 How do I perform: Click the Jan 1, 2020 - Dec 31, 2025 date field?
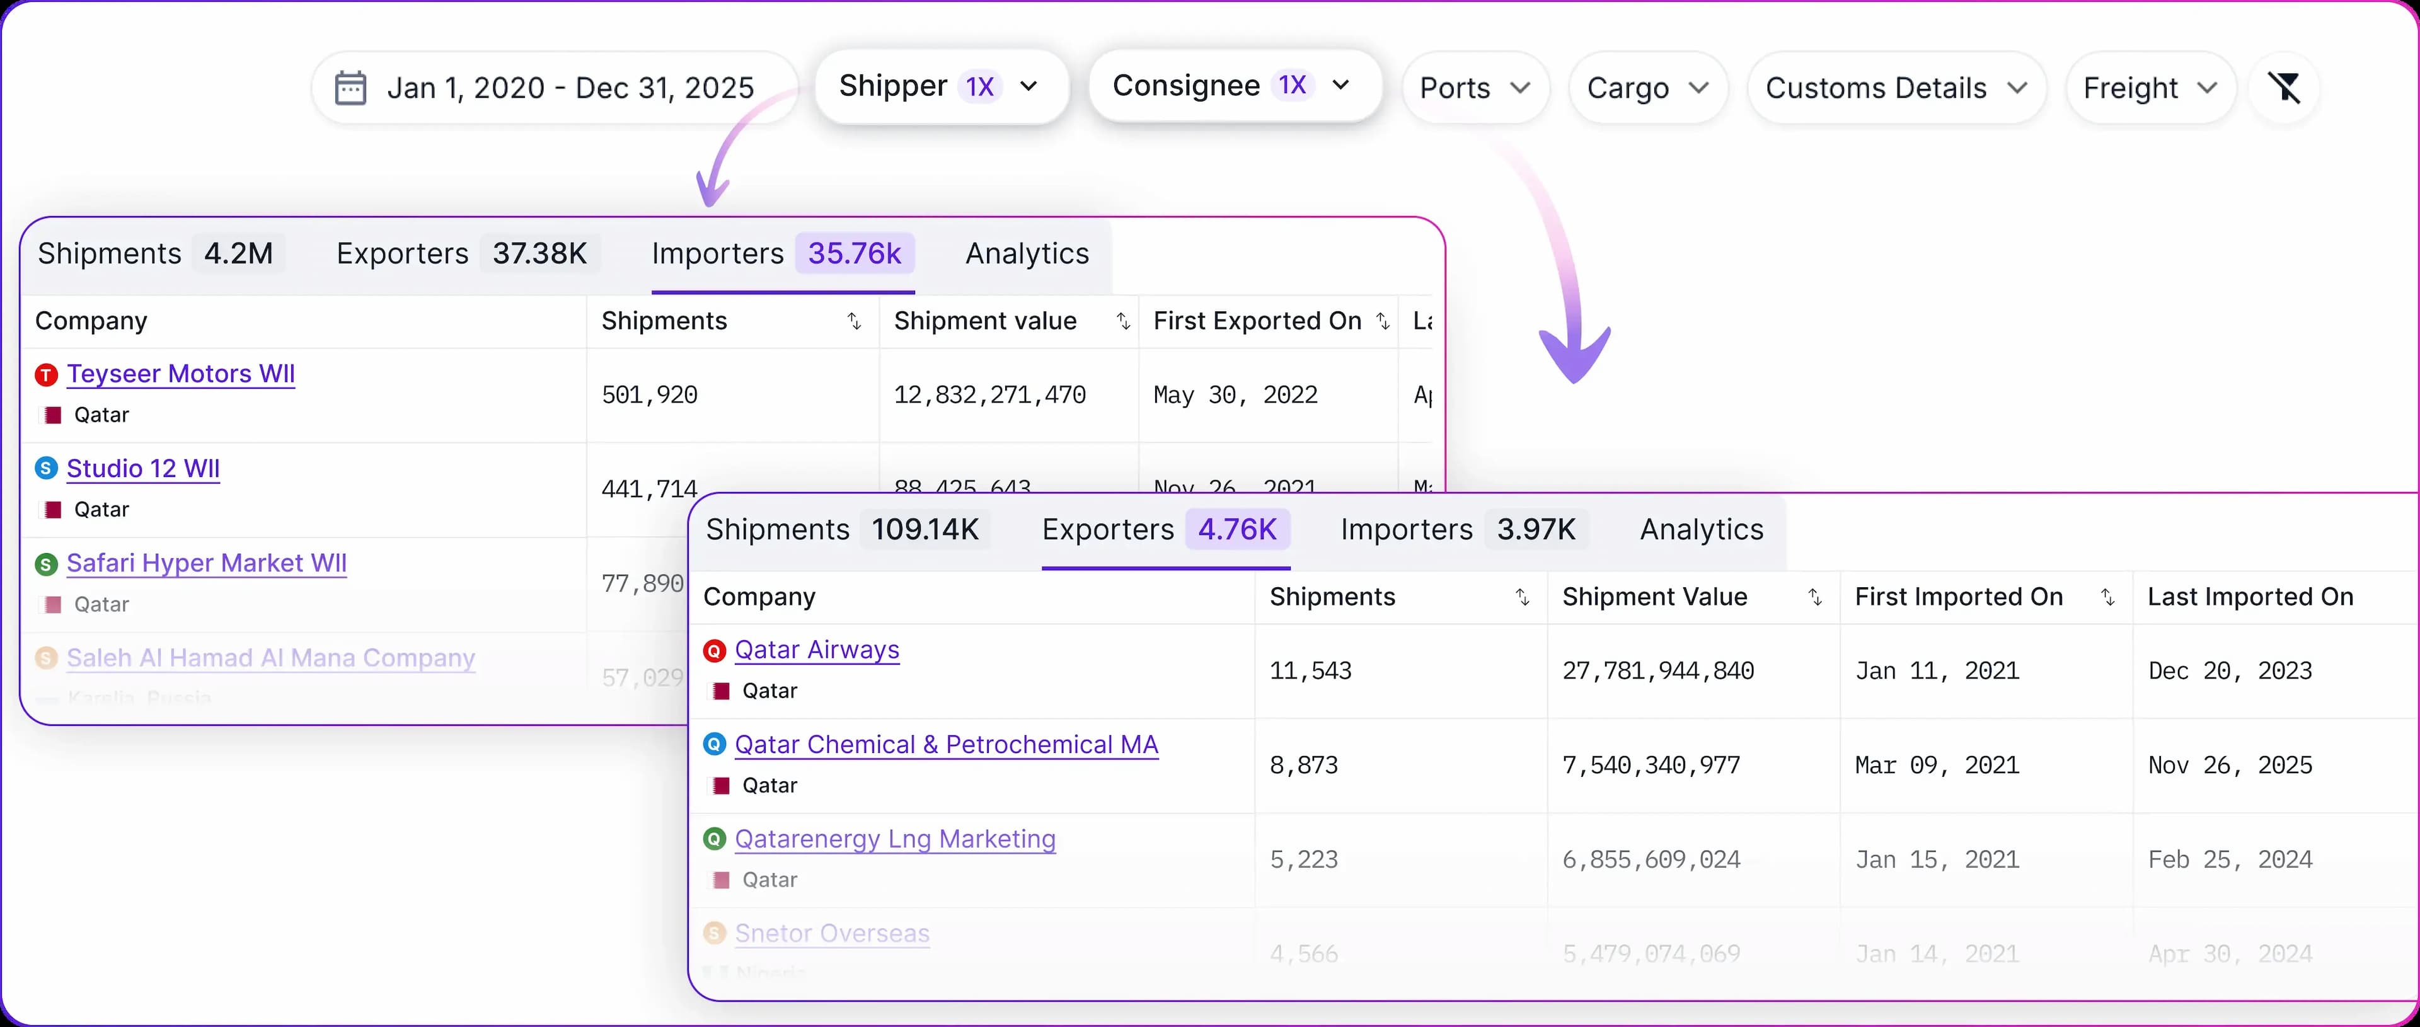(569, 88)
